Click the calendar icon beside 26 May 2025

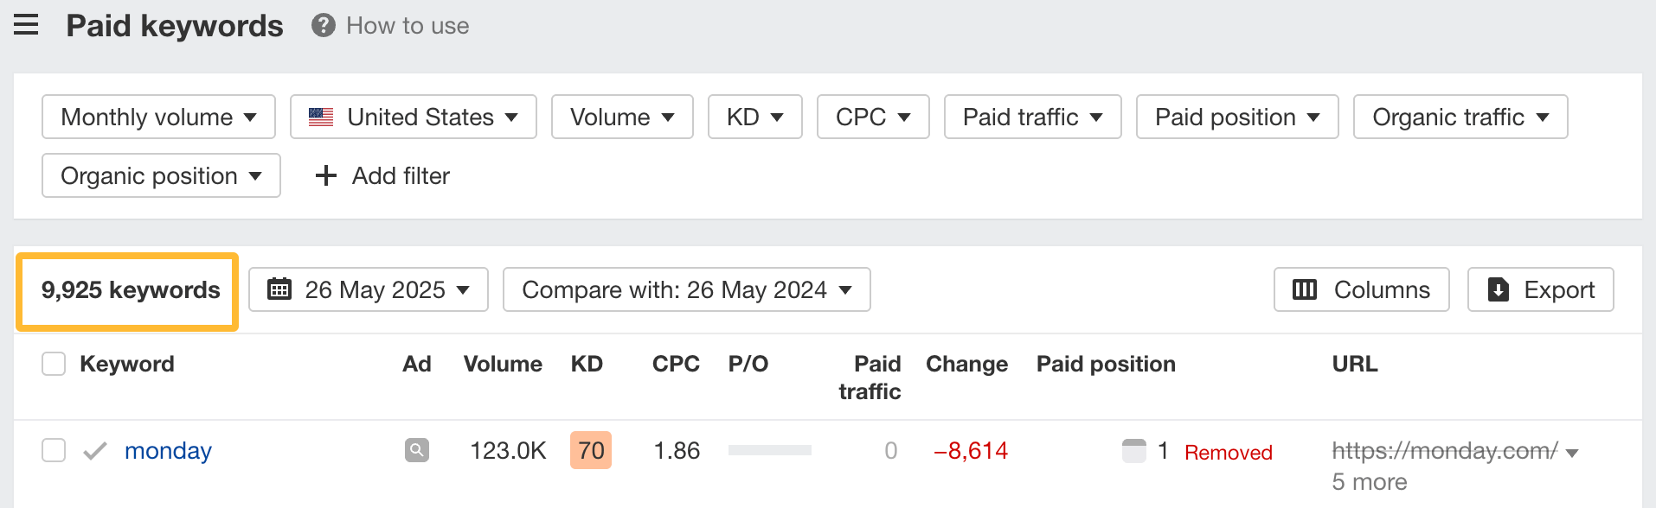click(x=279, y=289)
